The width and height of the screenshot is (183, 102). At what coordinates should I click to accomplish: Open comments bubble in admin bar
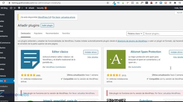[x=20, y=8]
